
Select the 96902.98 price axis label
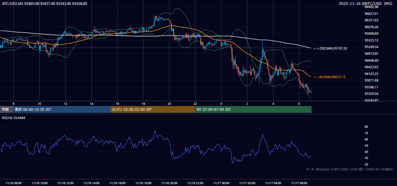click(x=372, y=7)
